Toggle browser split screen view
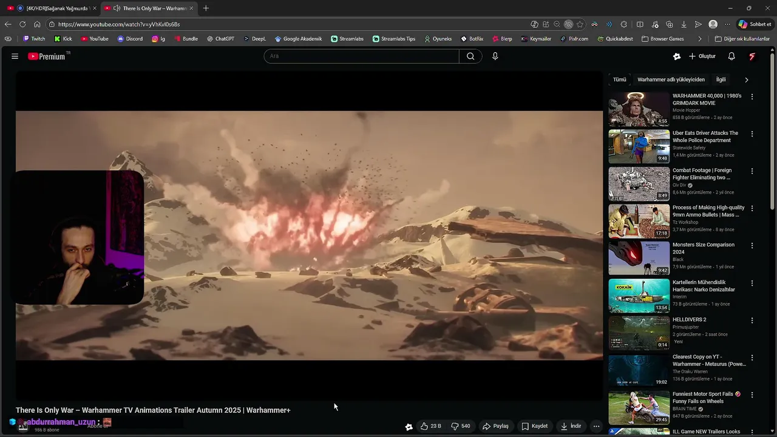The width and height of the screenshot is (777, 437). pyautogui.click(x=640, y=24)
